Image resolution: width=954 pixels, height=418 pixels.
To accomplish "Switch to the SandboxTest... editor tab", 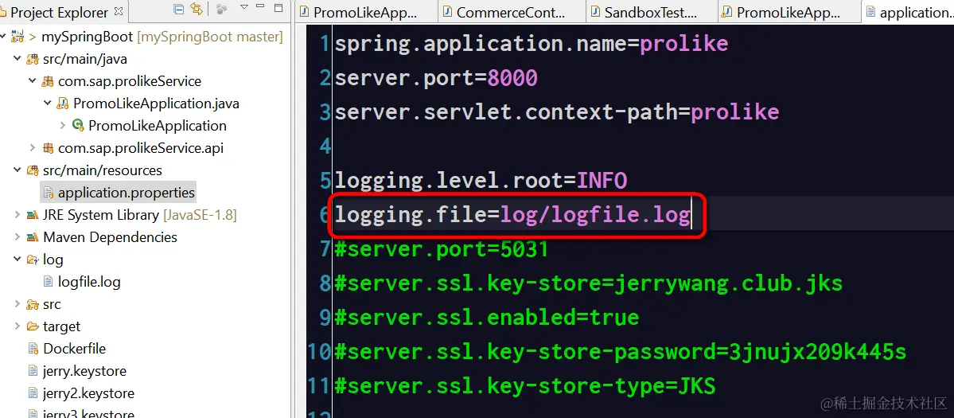I will point(652,12).
